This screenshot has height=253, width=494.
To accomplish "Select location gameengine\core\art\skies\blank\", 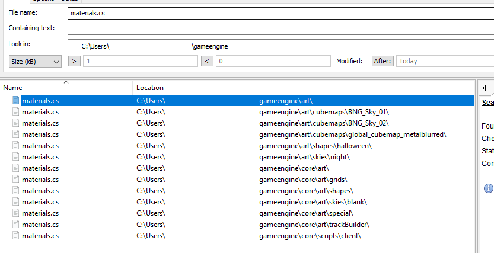I will point(313,202).
